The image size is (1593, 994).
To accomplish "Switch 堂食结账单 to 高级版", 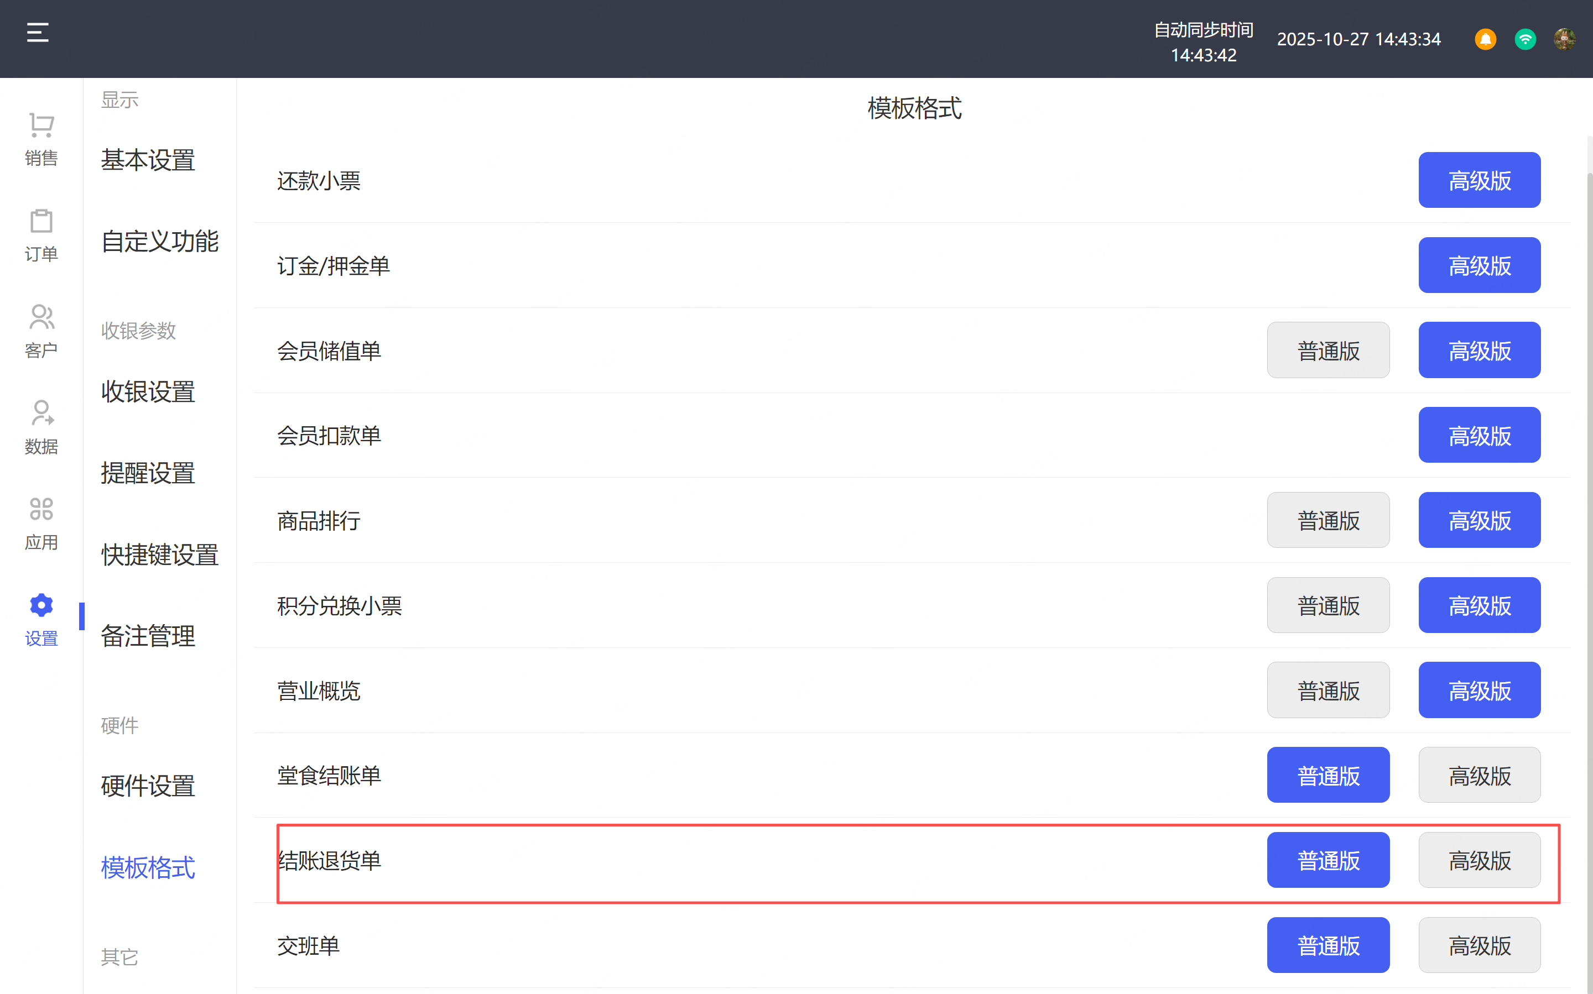I will (1479, 776).
